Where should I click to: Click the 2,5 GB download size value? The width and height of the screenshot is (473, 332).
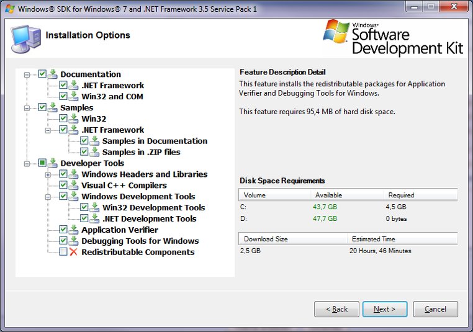pos(250,251)
